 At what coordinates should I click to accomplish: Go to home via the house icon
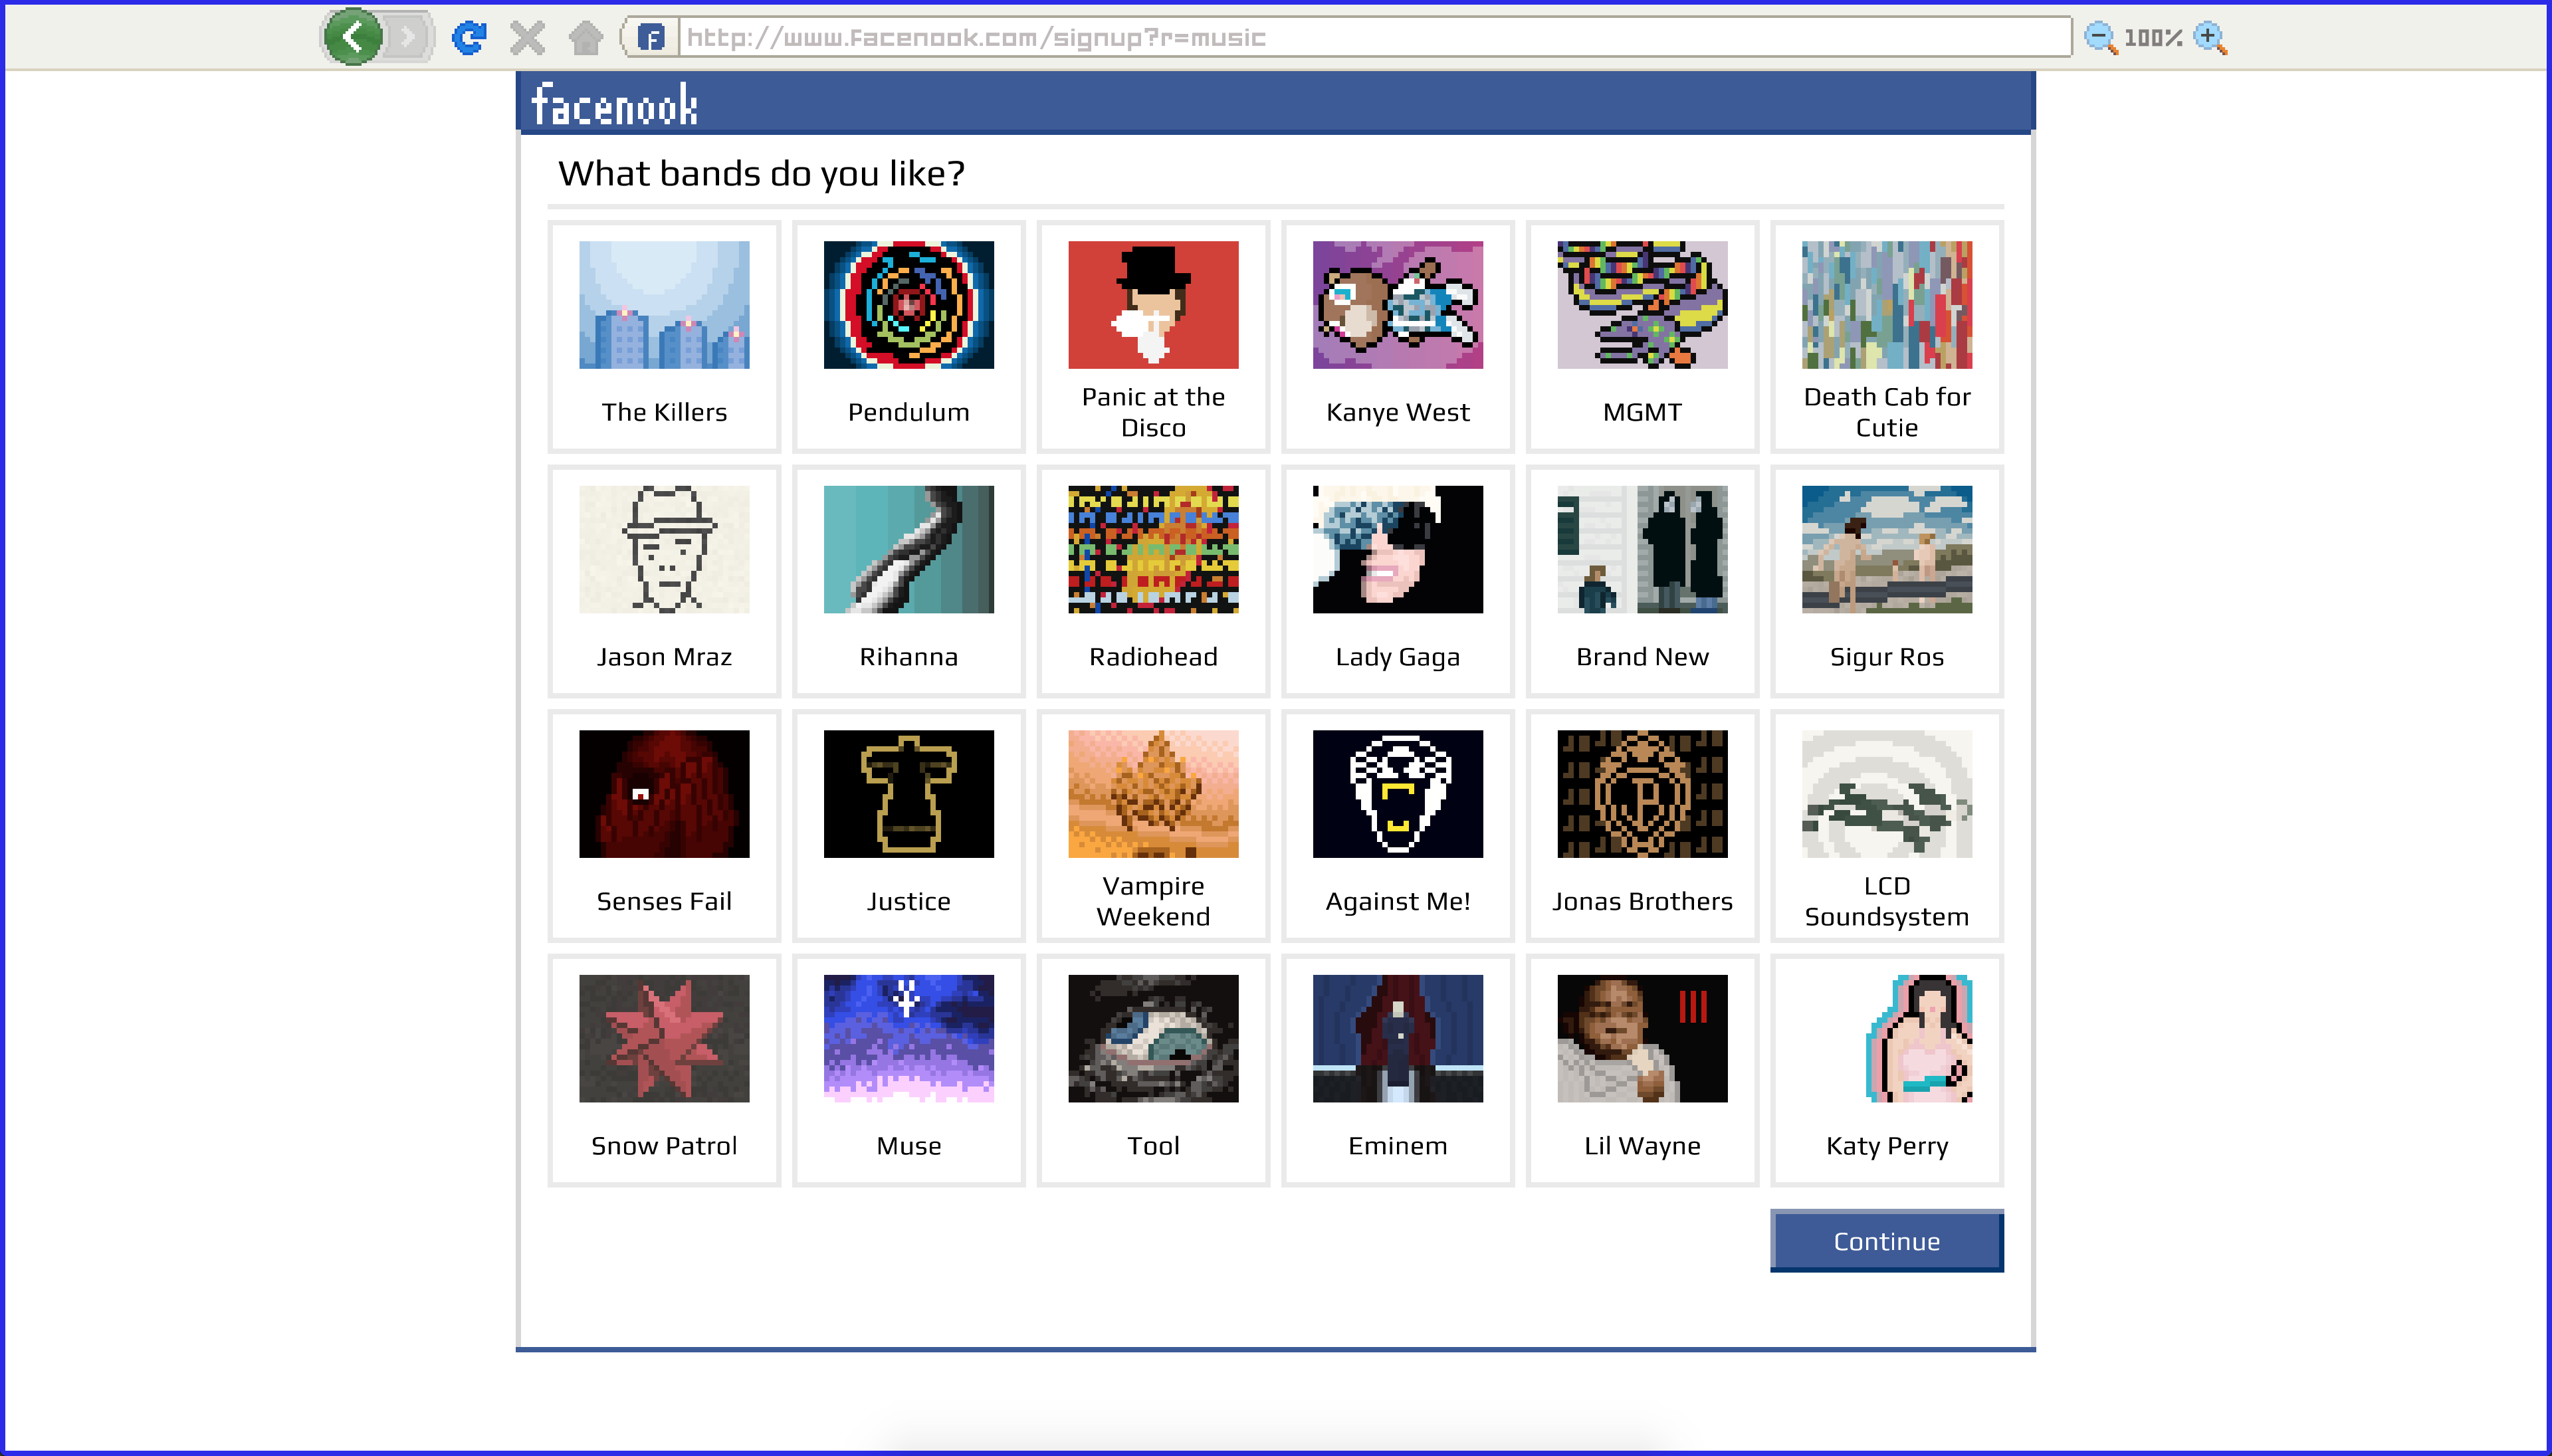[x=586, y=38]
